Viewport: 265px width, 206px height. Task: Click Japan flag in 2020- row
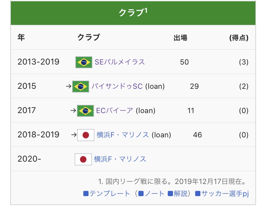(x=83, y=159)
